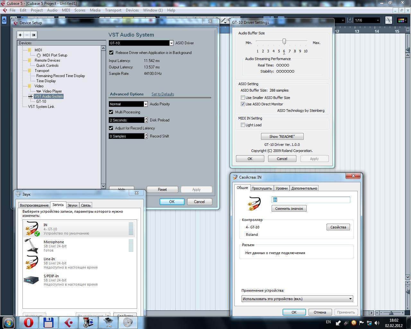
Task: Disable the Multi Processing checkbox
Action: [x=111, y=112]
